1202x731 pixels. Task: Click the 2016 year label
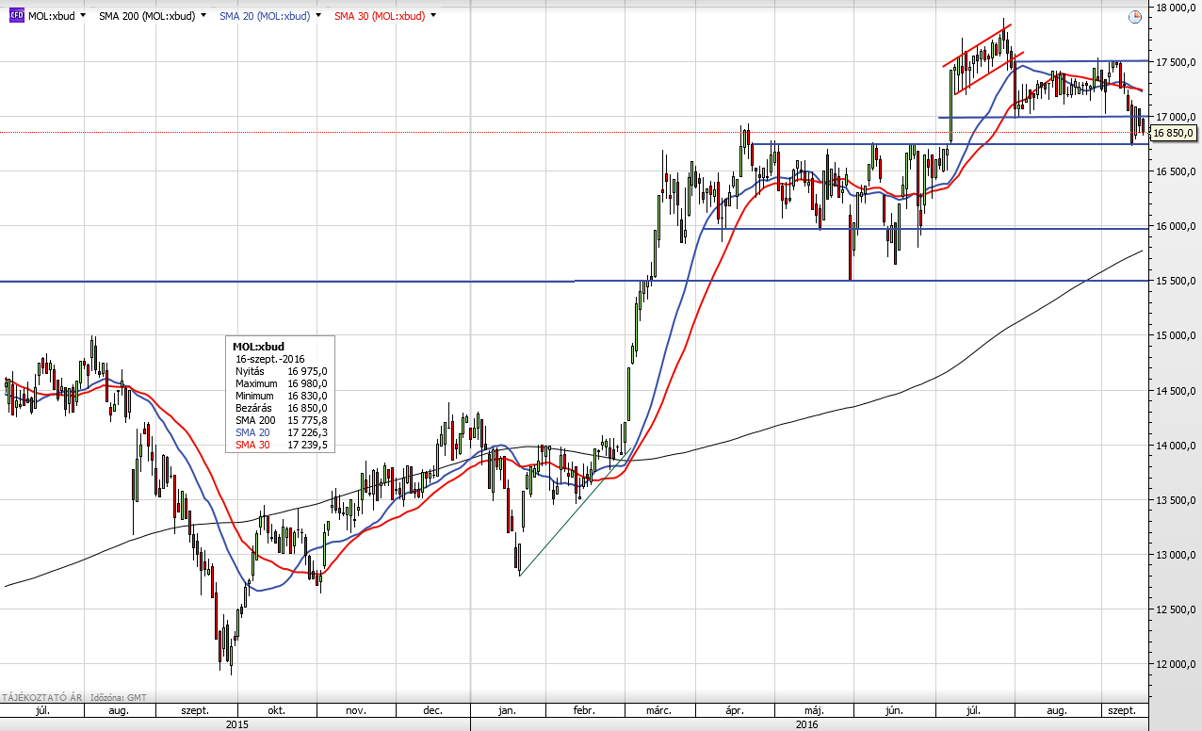click(x=807, y=724)
